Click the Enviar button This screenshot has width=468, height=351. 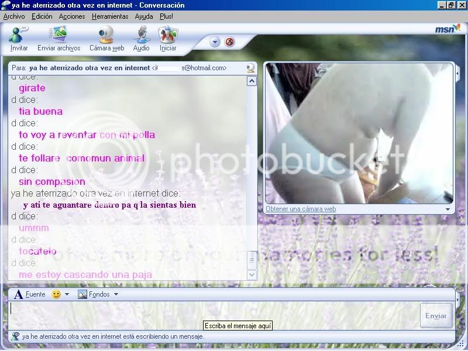coord(436,315)
